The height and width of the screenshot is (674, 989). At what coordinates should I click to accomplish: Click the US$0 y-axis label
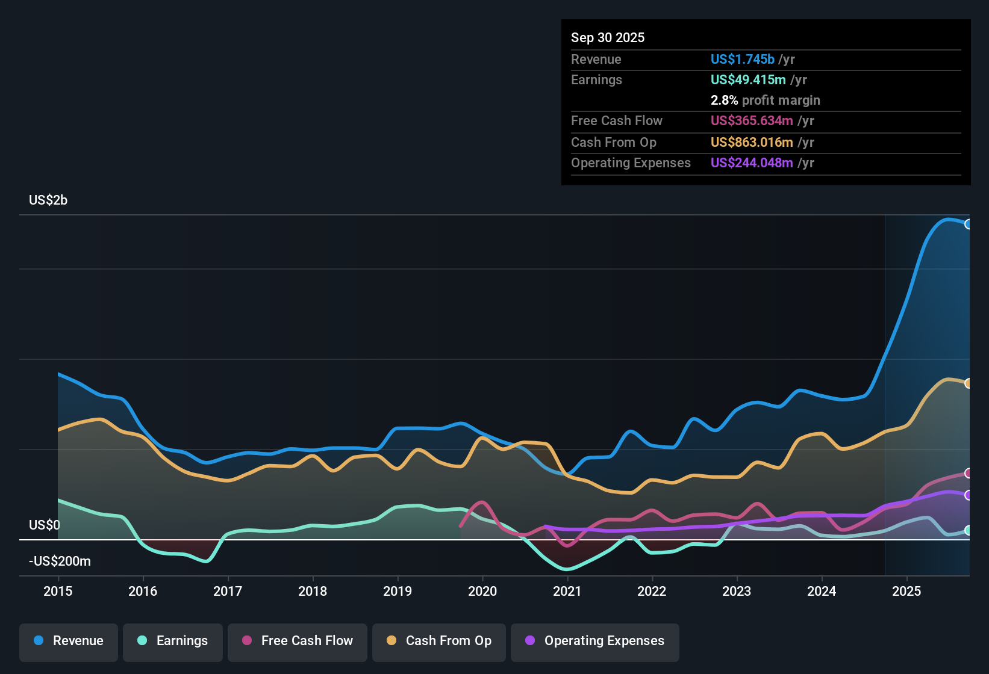(45, 525)
